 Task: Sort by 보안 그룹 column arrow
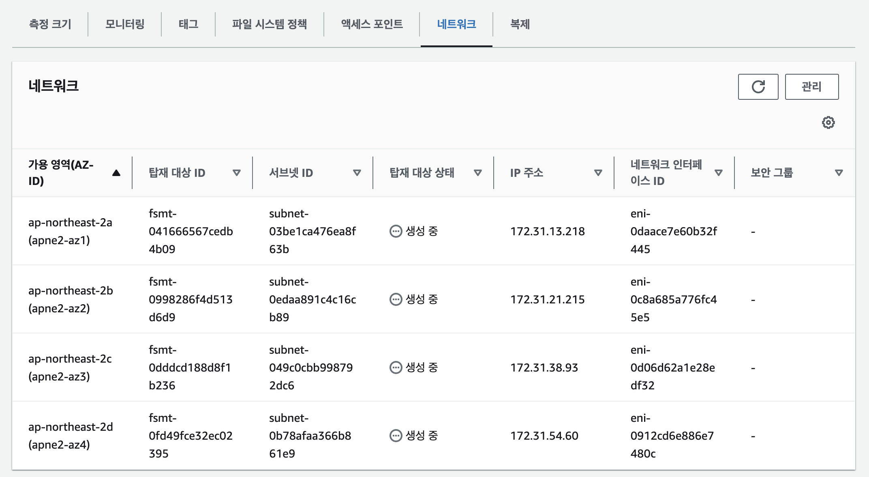839,173
